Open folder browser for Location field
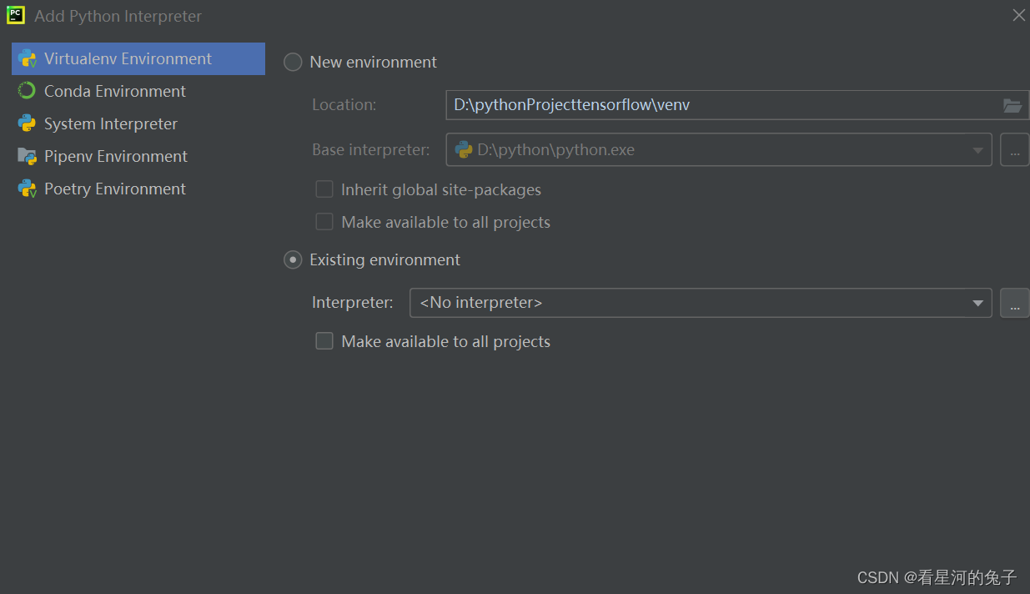Viewport: 1030px width, 594px height. pyautogui.click(x=1012, y=105)
